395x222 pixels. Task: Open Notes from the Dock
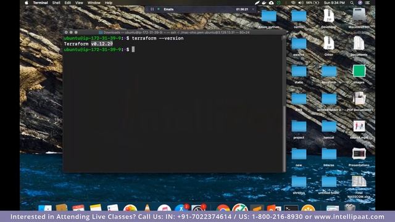pos(96,208)
